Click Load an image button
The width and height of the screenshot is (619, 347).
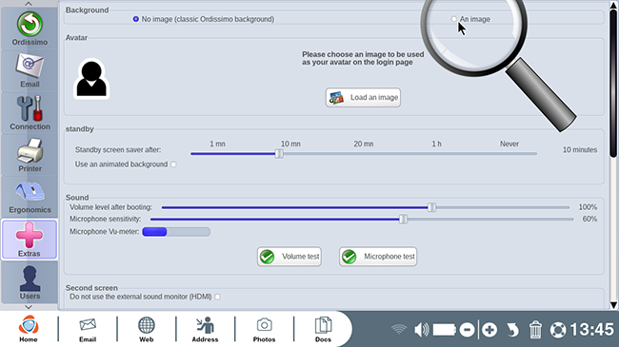pos(363,97)
